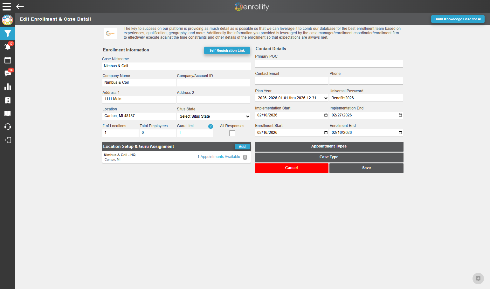Open notifications bell with 17 badge
The width and height of the screenshot is (490, 289).
pos(8,47)
